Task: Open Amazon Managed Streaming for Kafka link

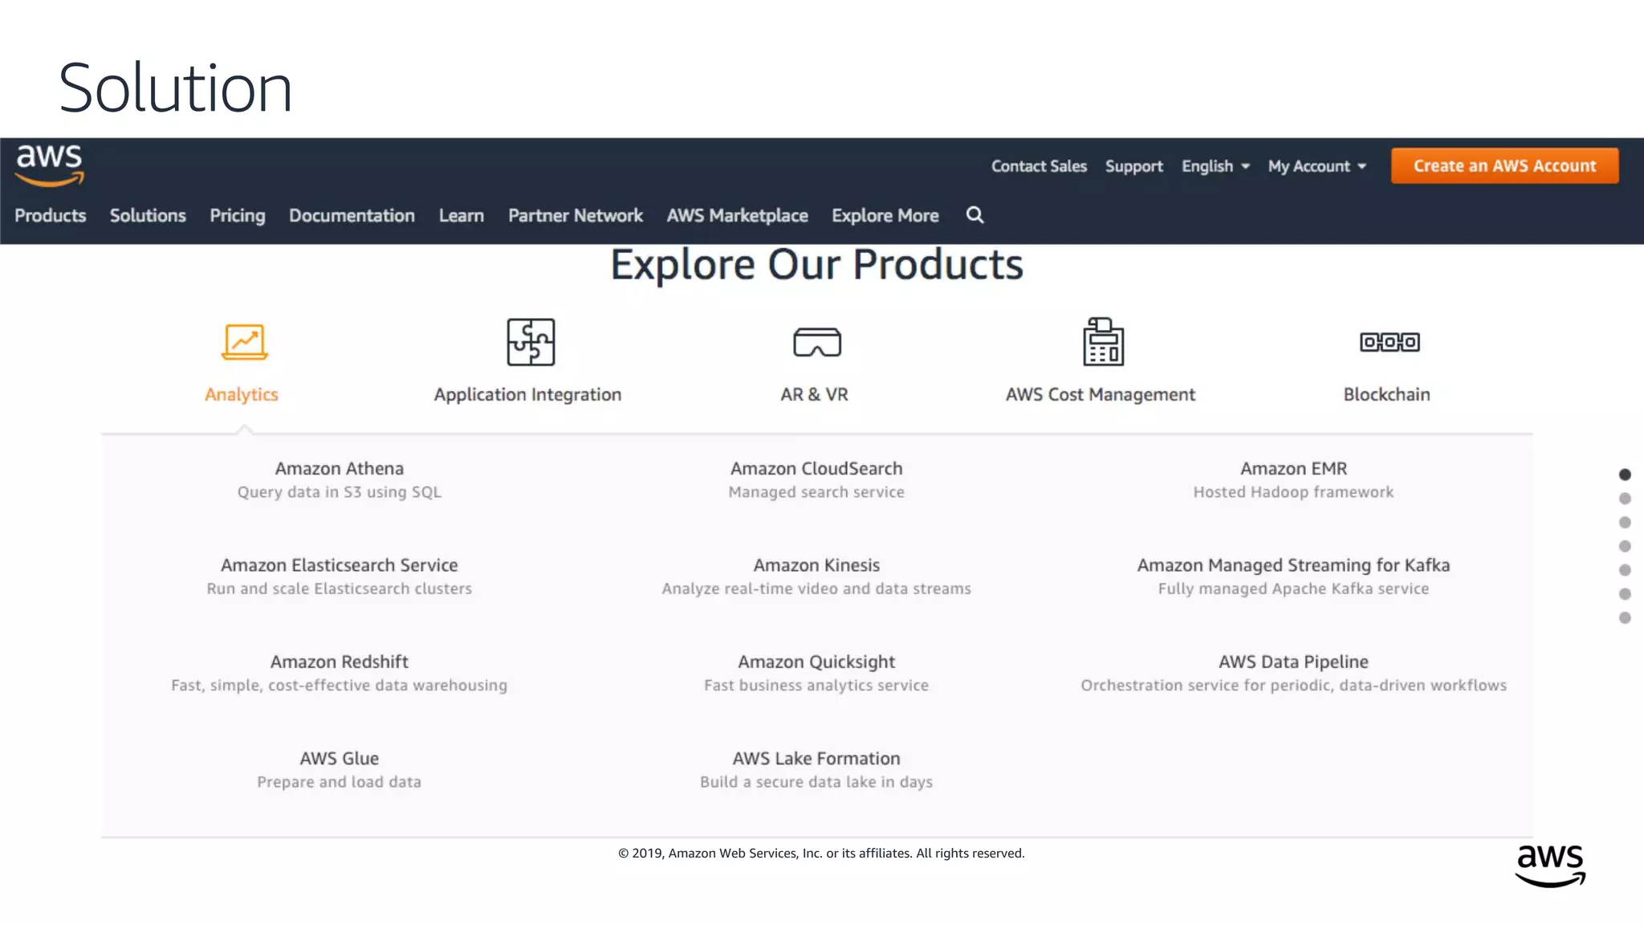Action: click(x=1293, y=565)
